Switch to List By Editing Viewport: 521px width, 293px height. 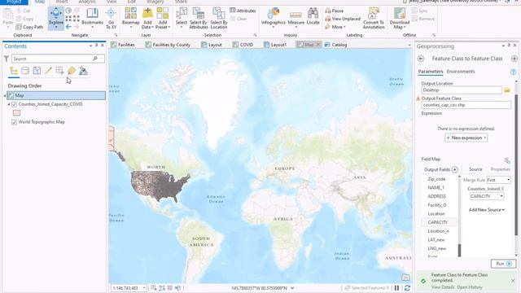click(49, 71)
